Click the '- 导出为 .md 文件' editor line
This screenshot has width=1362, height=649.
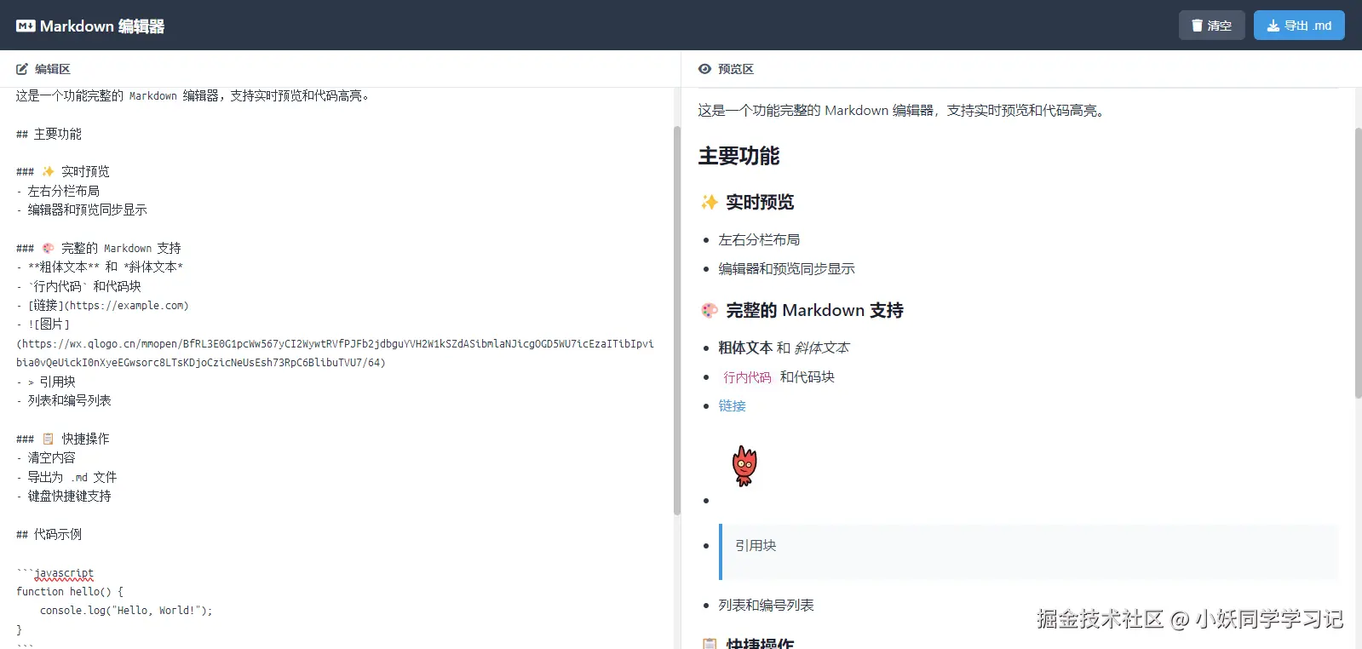[66, 477]
